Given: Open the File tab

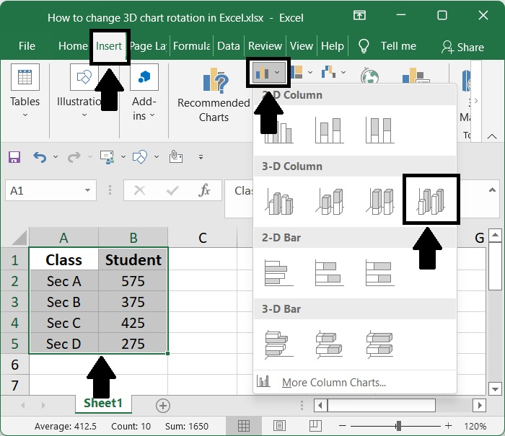Looking at the screenshot, I should 27,46.
